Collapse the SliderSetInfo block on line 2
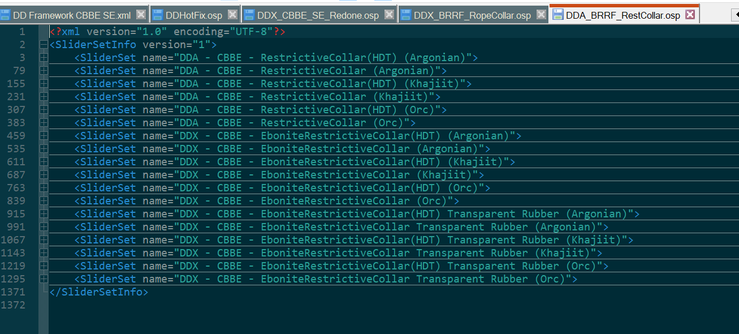 click(44, 45)
